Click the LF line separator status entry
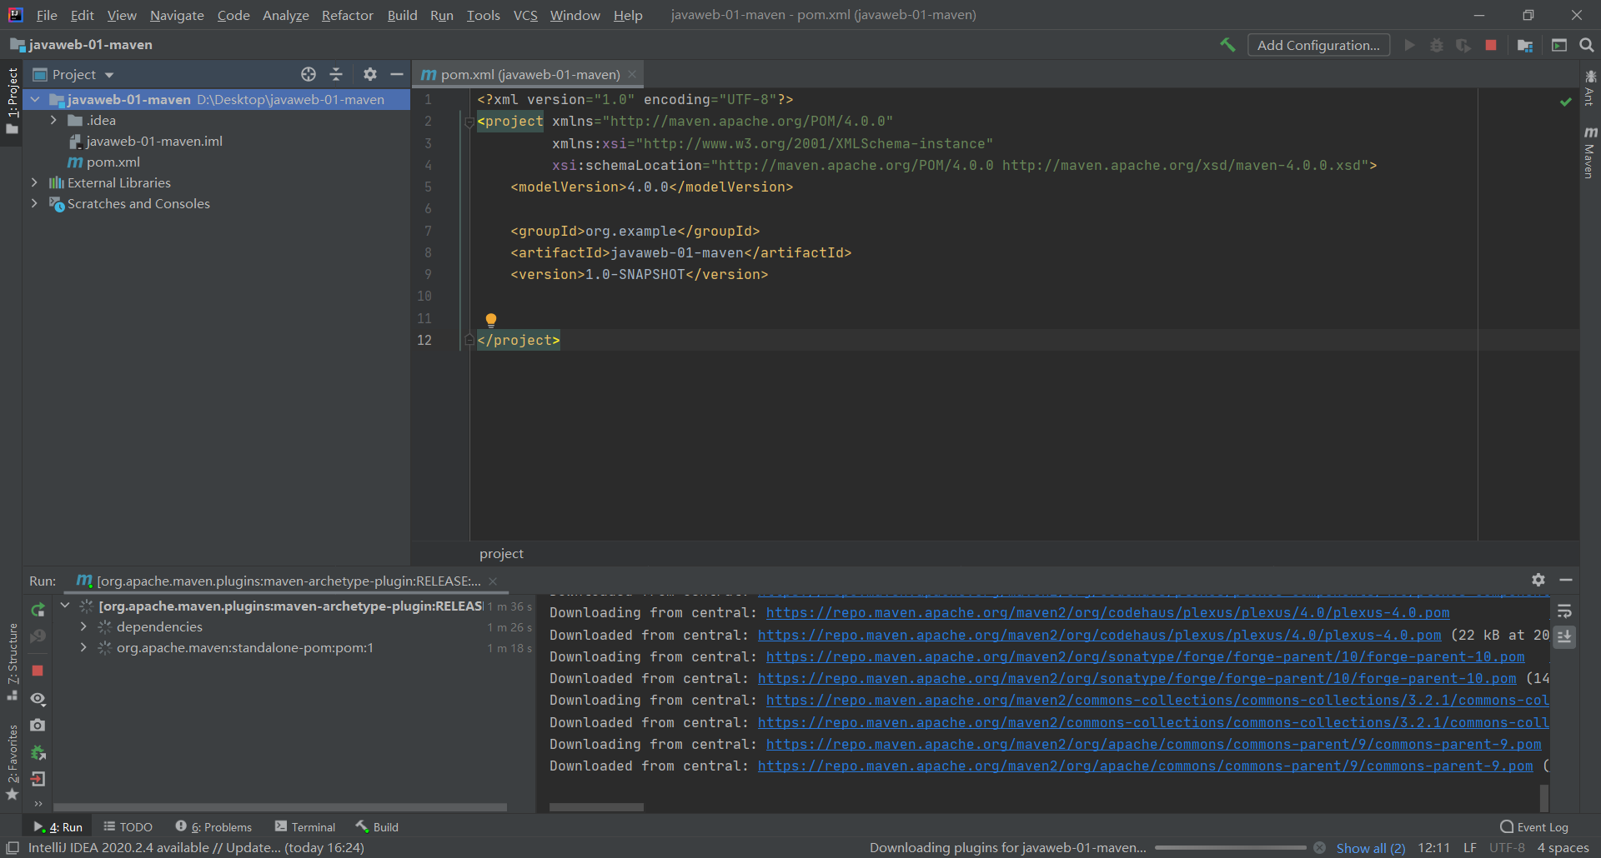Viewport: 1601px width, 858px height. [1470, 848]
